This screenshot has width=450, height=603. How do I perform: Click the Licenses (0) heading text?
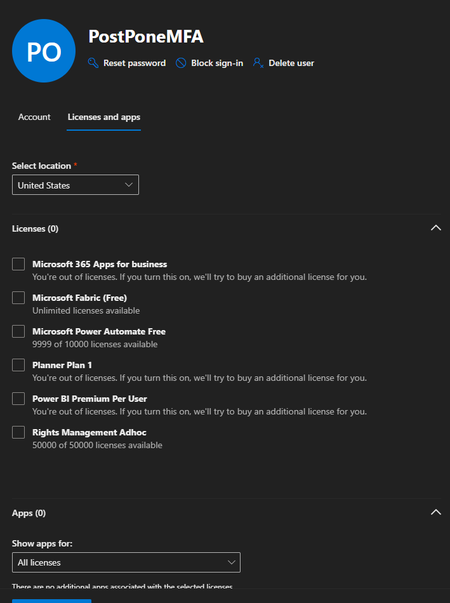(x=35, y=229)
